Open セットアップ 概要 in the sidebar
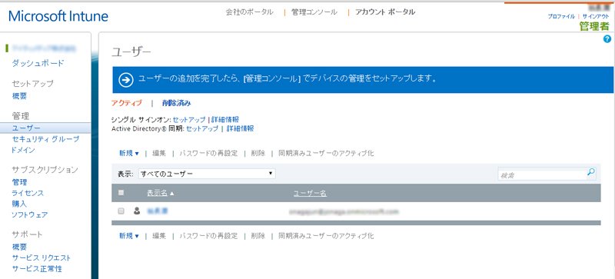This screenshot has width=615, height=279. tap(19, 96)
